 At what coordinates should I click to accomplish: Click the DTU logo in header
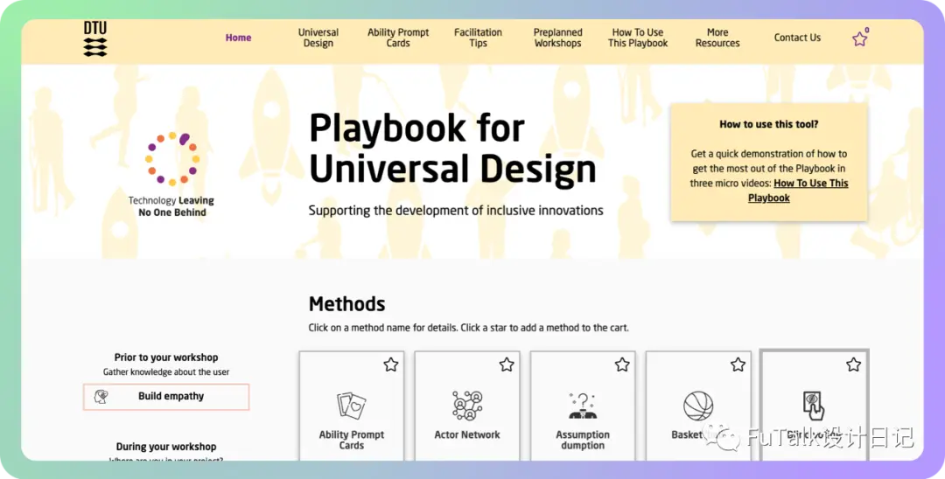pyautogui.click(x=95, y=39)
